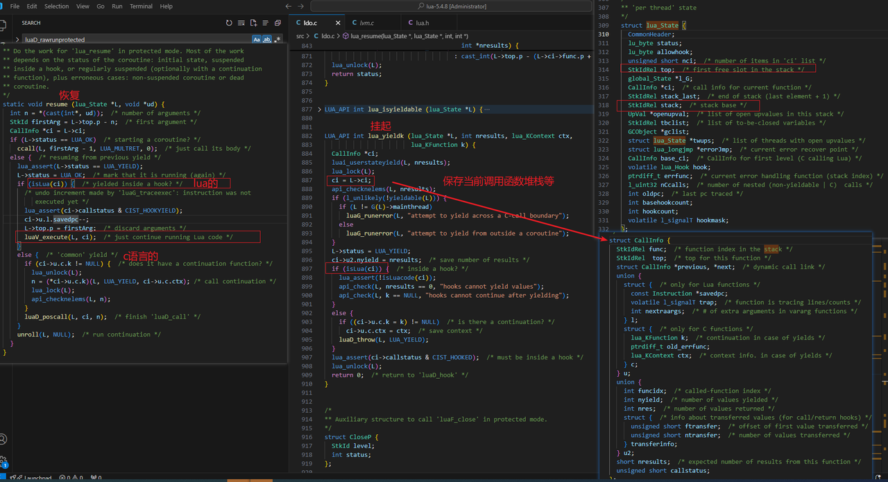Open the Manage gear in activity bar

[4, 461]
